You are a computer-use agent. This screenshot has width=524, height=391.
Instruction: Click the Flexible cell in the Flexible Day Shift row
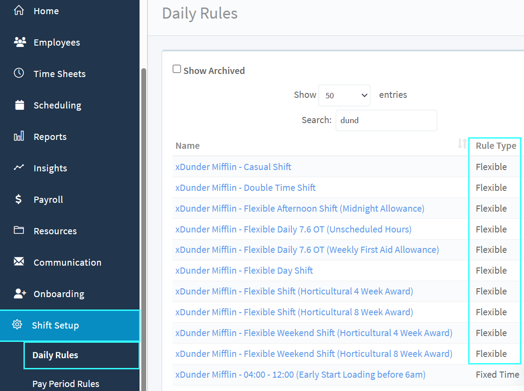click(491, 271)
